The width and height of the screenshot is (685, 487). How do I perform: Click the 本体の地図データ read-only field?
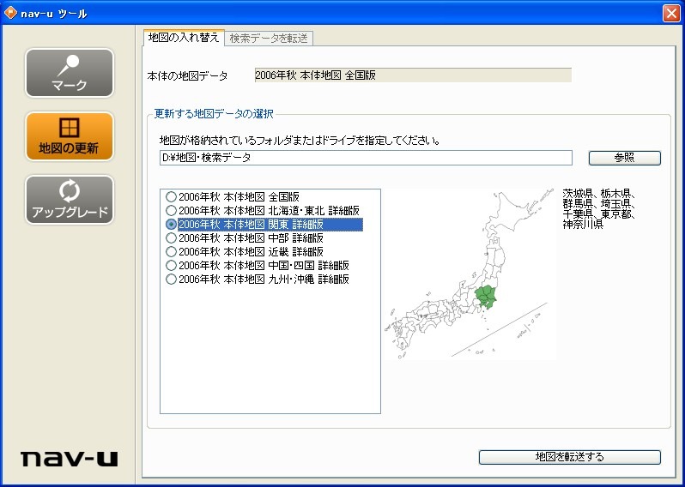coord(412,75)
